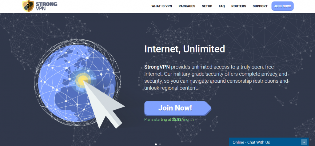Image resolution: width=315 pixels, height=146 pixels.
Task: Expand the chat widget with arrow icon
Action: tap(304, 142)
